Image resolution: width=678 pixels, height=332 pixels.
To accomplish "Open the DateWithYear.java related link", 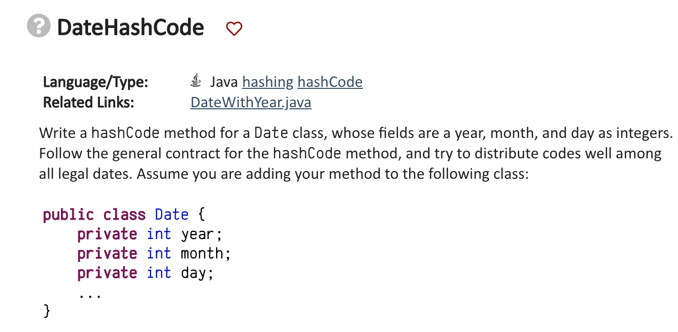I will 250,102.
